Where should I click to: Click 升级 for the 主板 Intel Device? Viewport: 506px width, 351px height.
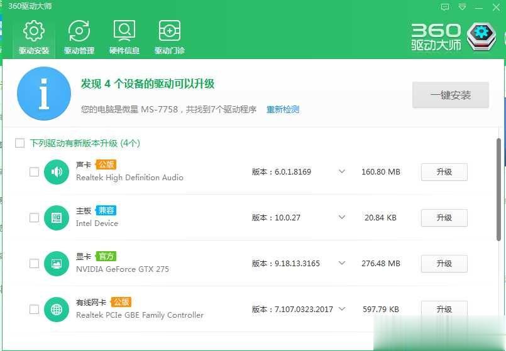point(444,218)
